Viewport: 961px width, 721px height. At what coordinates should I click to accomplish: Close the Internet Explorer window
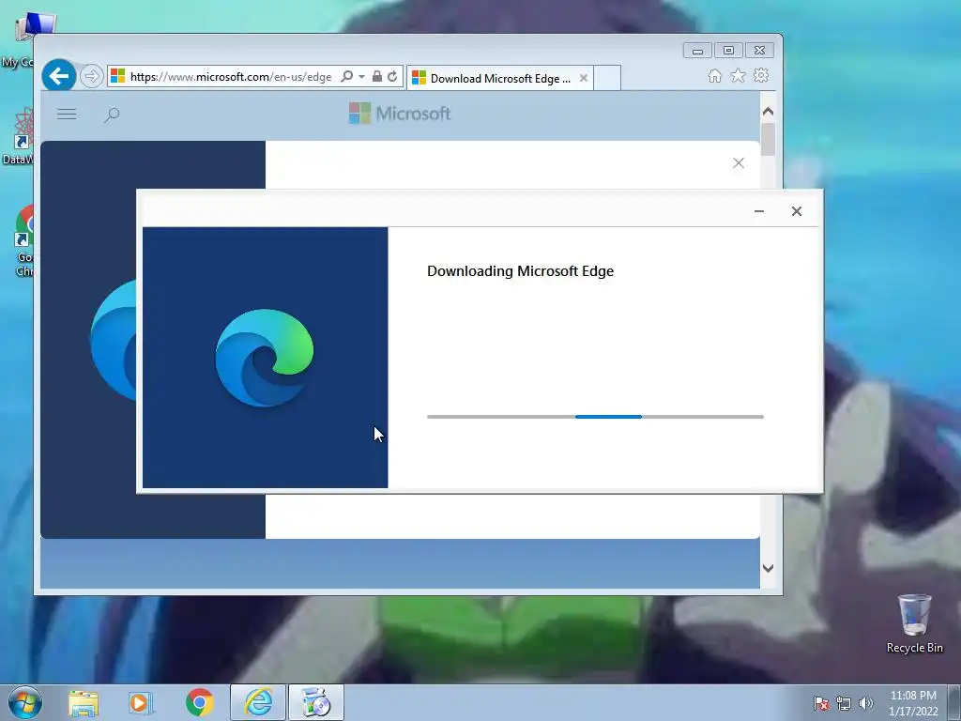coord(759,51)
